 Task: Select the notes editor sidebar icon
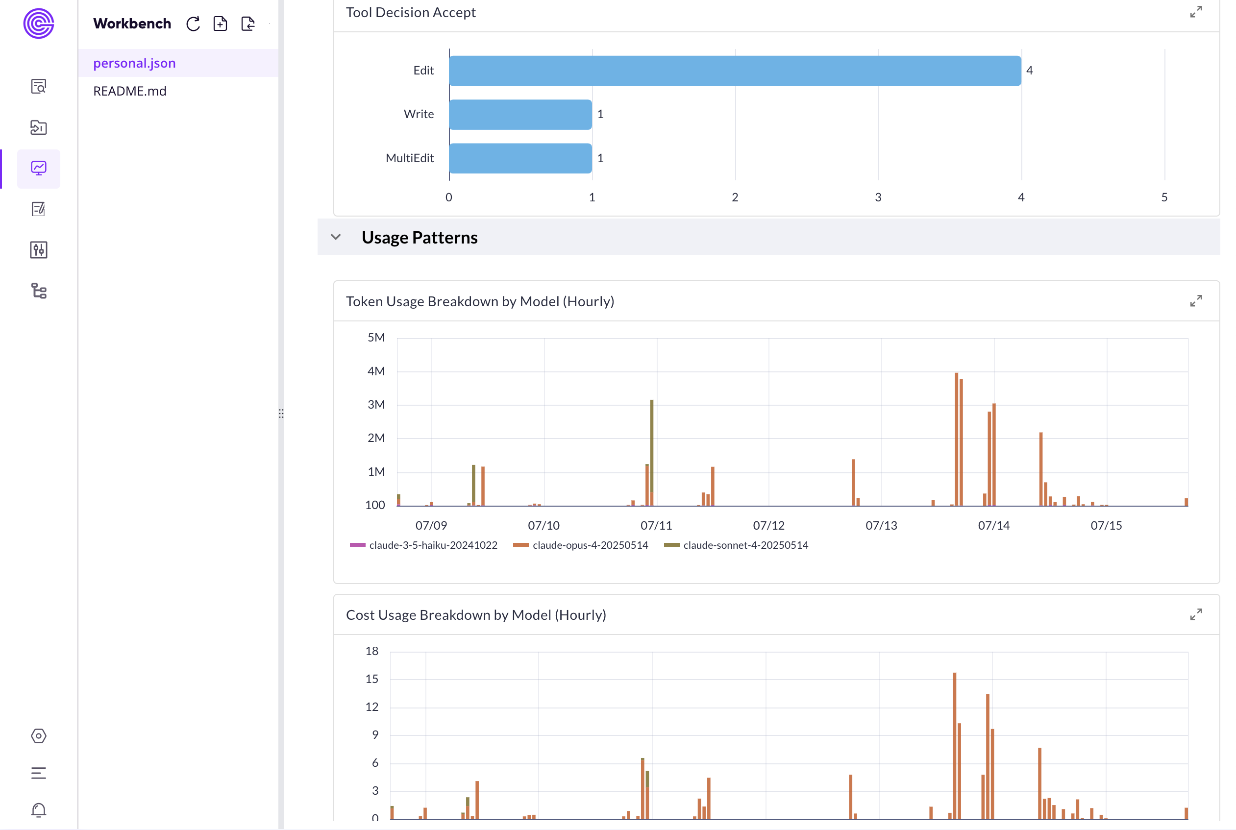[x=39, y=209]
